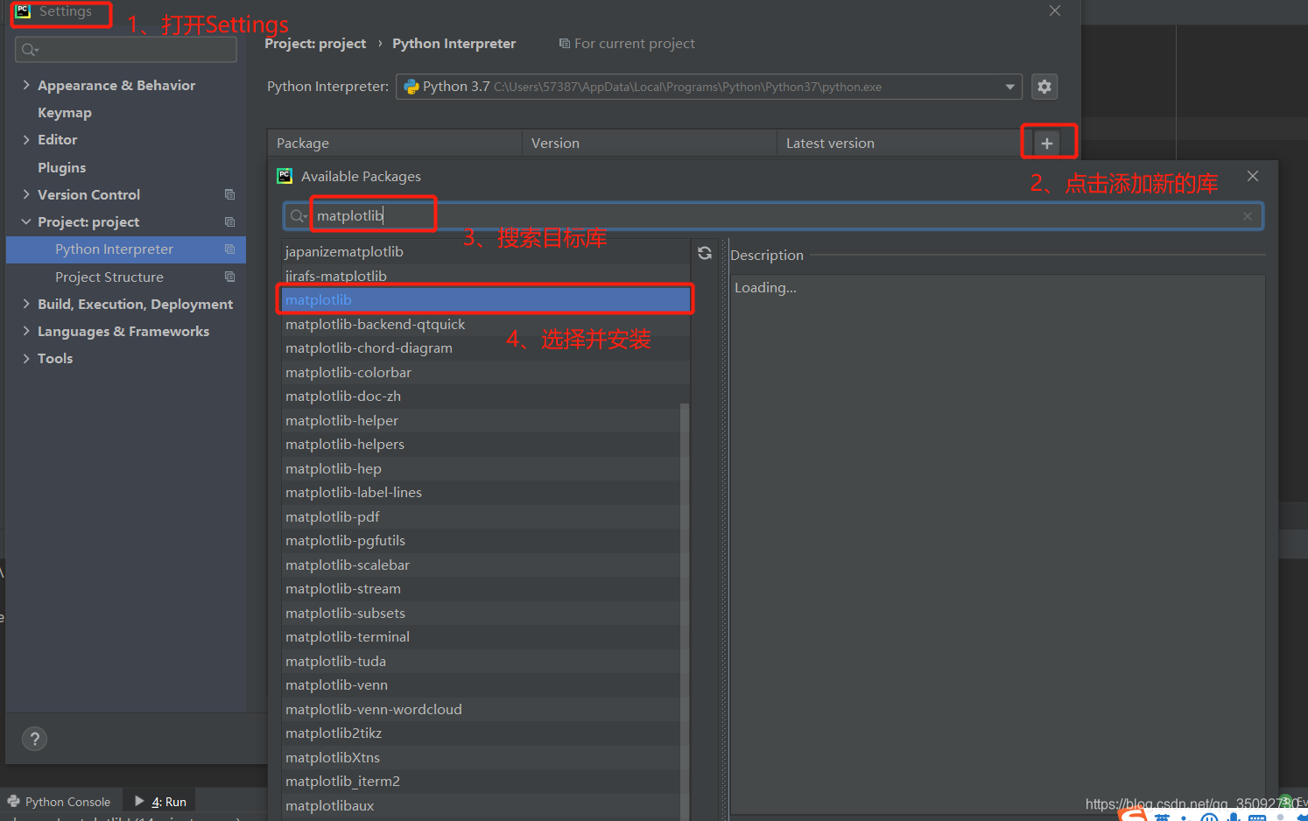Click the package search magnifier icon

(x=299, y=216)
